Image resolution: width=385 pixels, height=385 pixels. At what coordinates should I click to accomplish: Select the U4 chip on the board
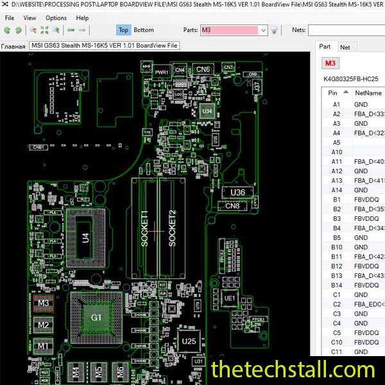click(85, 238)
